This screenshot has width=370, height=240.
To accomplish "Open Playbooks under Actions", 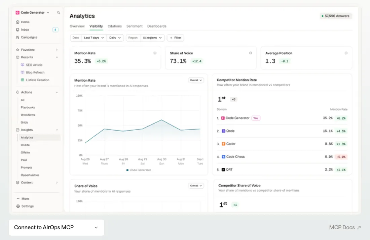I will (28, 107).
